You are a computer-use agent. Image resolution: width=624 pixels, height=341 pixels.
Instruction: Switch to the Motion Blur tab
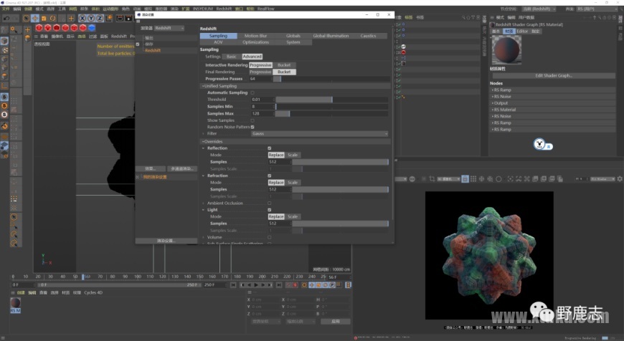[255, 36]
